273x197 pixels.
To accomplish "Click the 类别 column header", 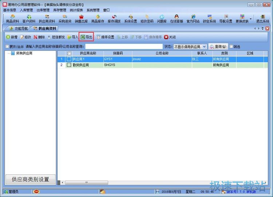I will click(x=224, y=53).
